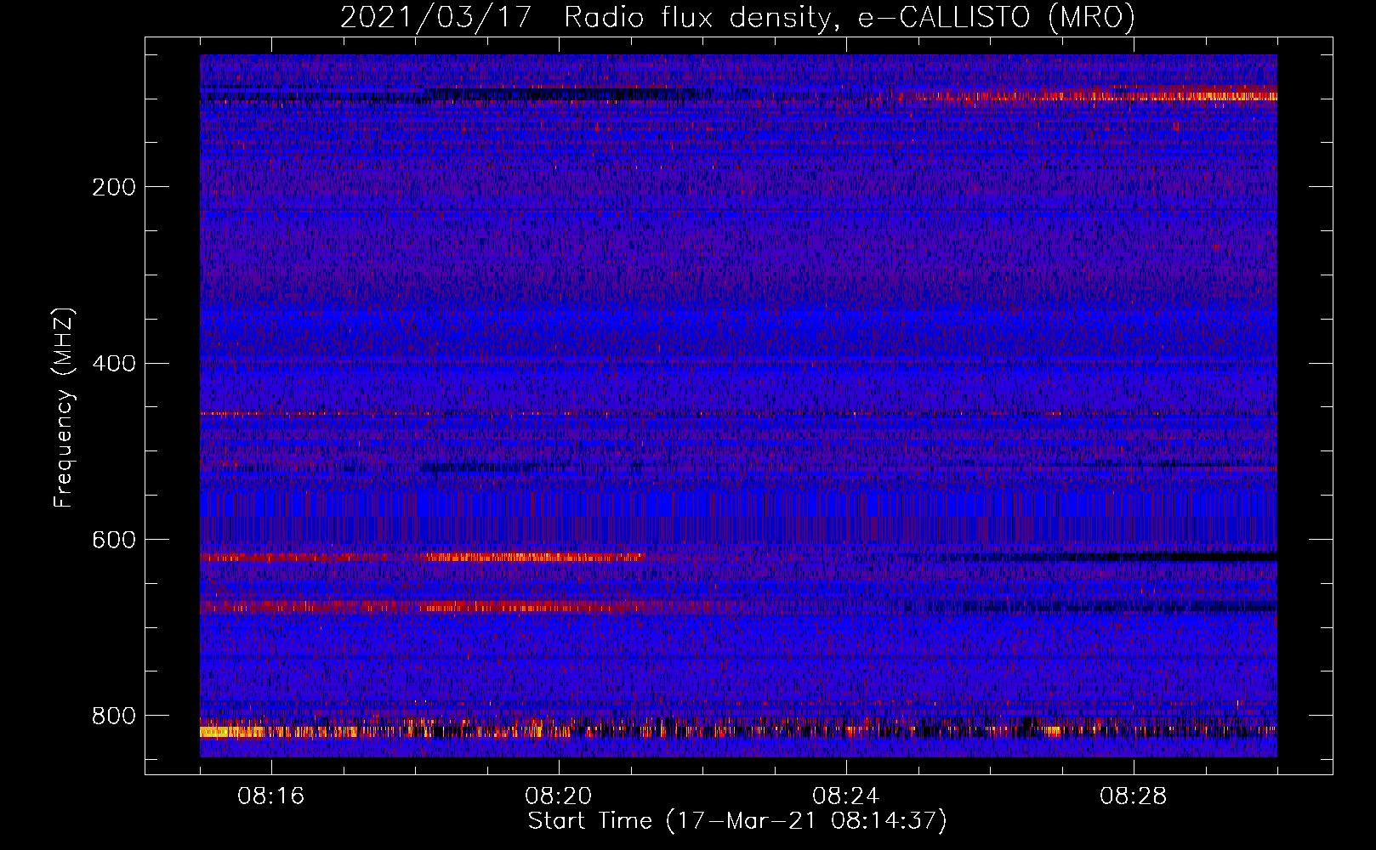
Task: Click the 08:24 time tick label
Action: click(846, 796)
